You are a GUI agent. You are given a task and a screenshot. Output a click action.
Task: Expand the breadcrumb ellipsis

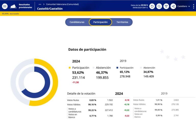pyautogui.click(x=40, y=4)
